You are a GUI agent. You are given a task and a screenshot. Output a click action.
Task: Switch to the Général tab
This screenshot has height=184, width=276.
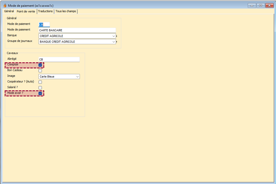pyautogui.click(x=9, y=11)
